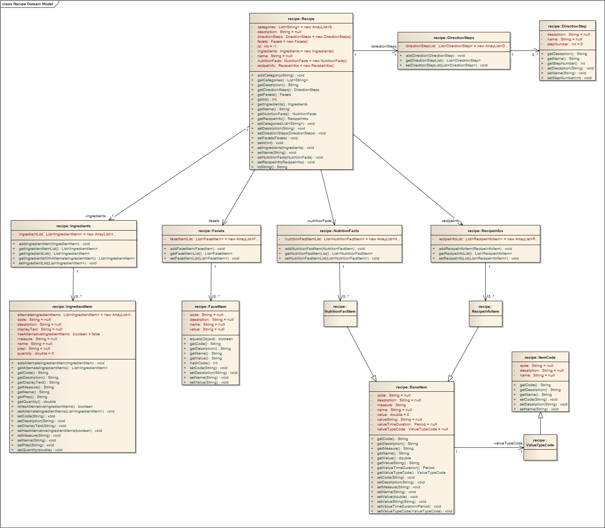The image size is (605, 528).
Task: Select the recipe::NutritionFacts class header
Action: click(339, 231)
